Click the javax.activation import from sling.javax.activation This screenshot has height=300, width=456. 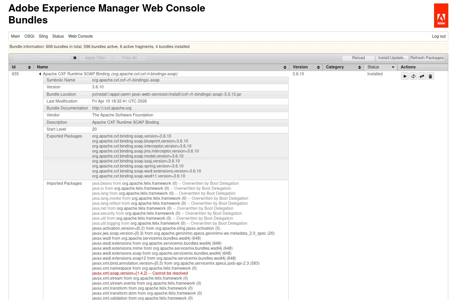156,228
